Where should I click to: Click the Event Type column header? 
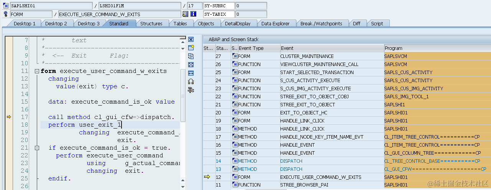pos(259,48)
